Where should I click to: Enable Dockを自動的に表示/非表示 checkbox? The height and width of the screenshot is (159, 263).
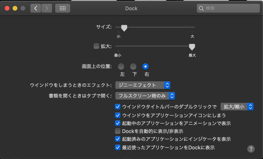click(x=118, y=131)
